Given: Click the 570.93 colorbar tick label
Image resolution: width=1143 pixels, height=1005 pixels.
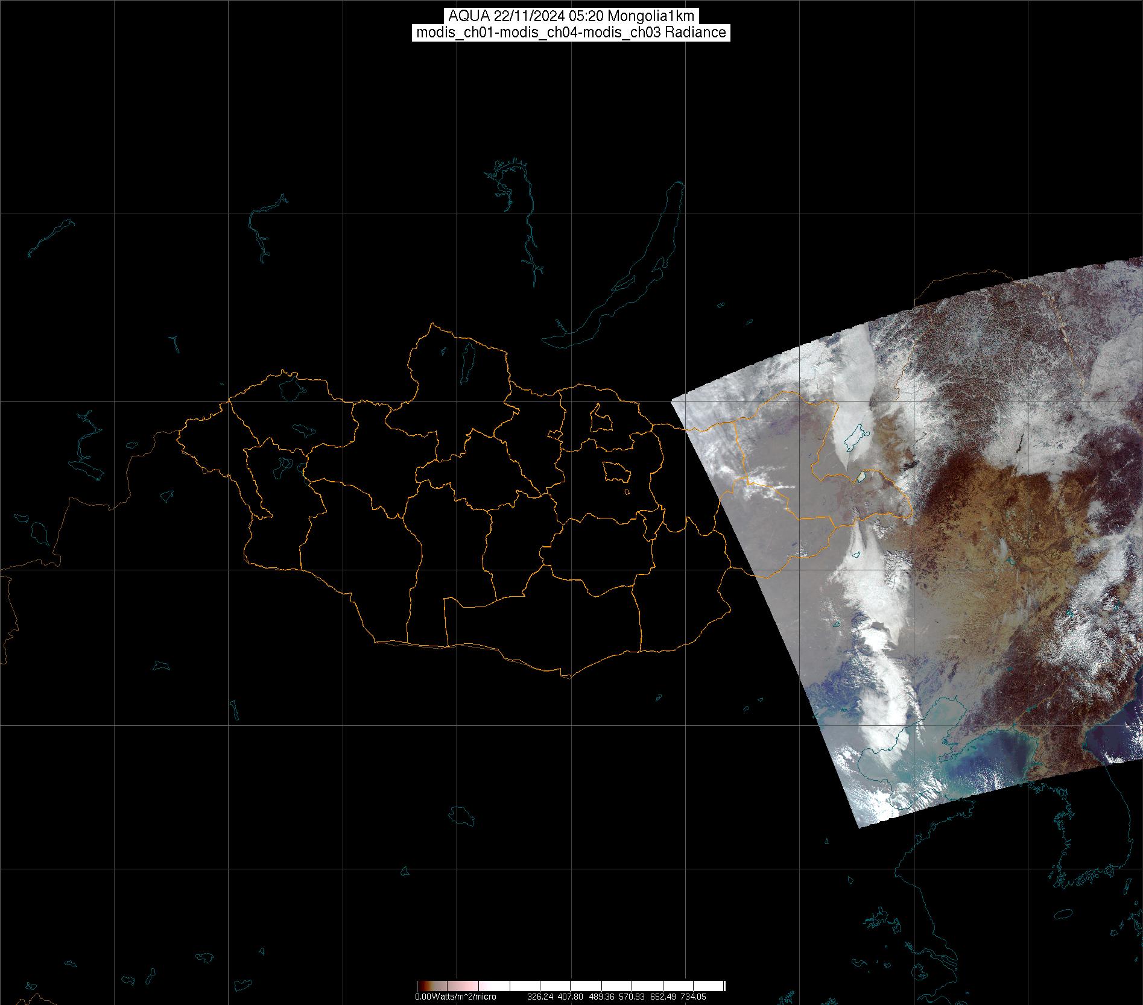Looking at the screenshot, I should tap(632, 997).
